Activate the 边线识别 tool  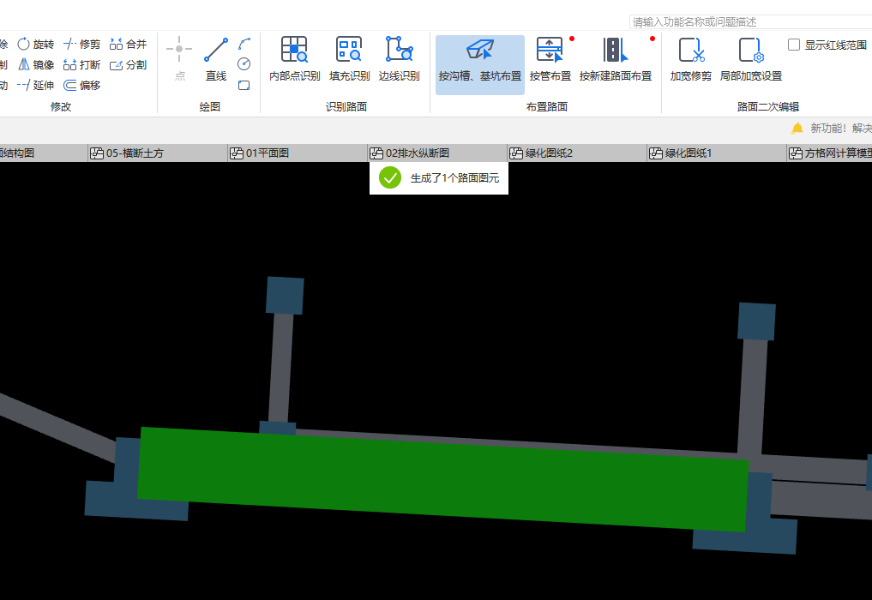(399, 59)
